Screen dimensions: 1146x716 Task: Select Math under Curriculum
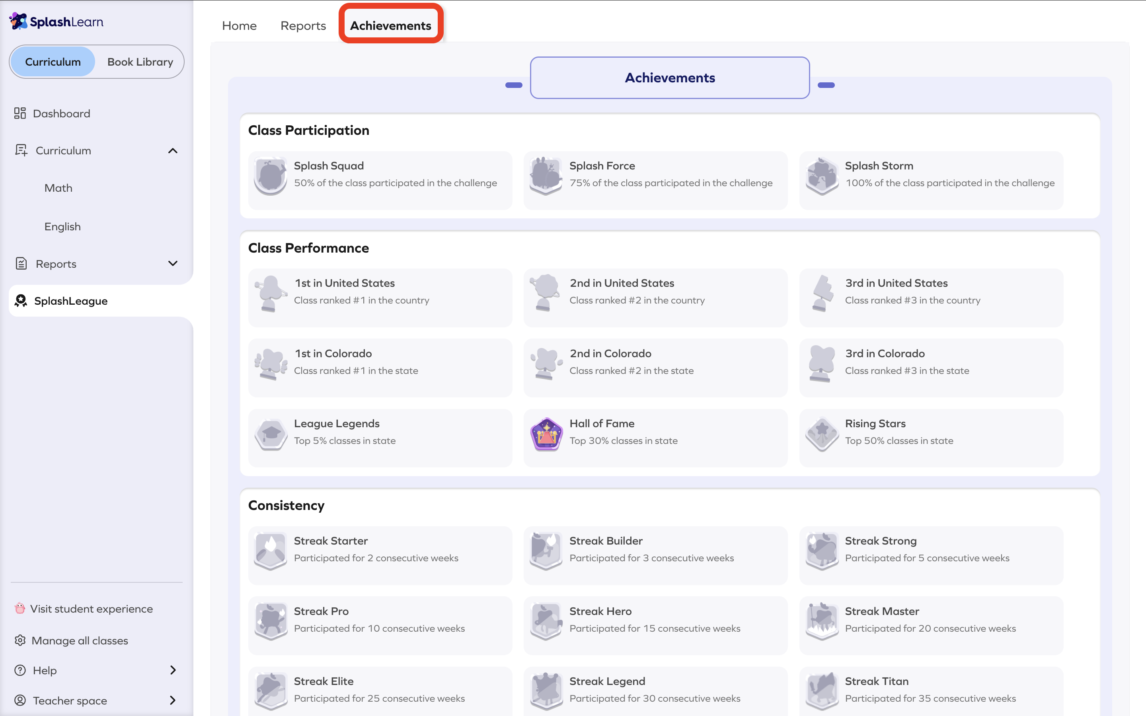(58, 188)
